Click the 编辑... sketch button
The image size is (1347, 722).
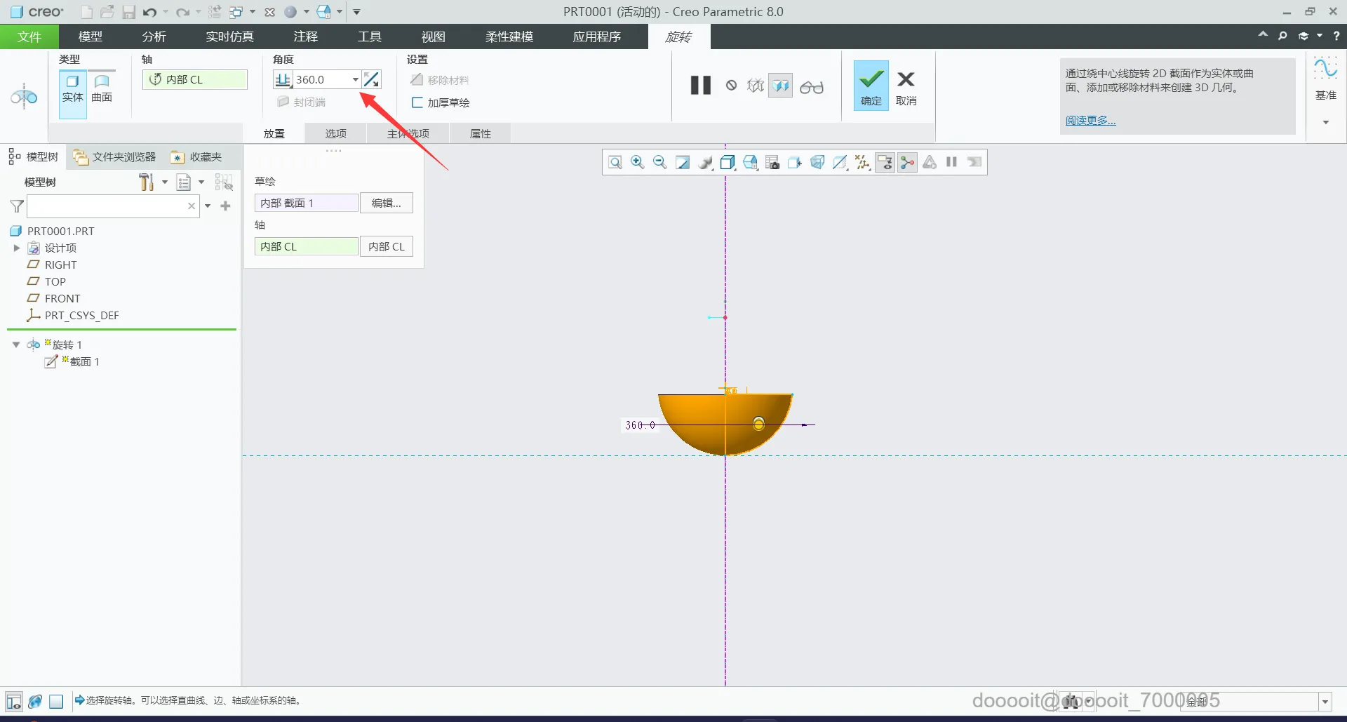pos(387,203)
